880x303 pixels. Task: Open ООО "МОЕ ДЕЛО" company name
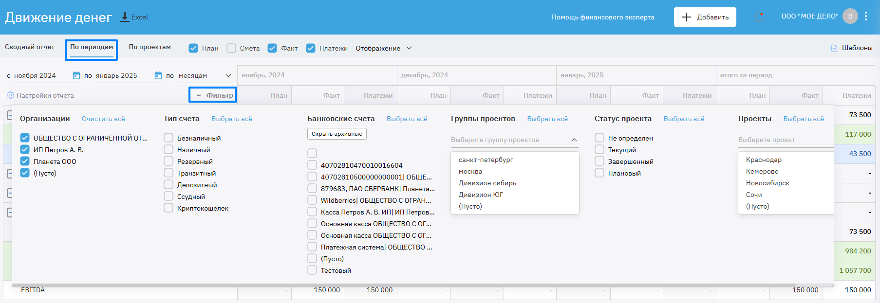pyautogui.click(x=810, y=16)
